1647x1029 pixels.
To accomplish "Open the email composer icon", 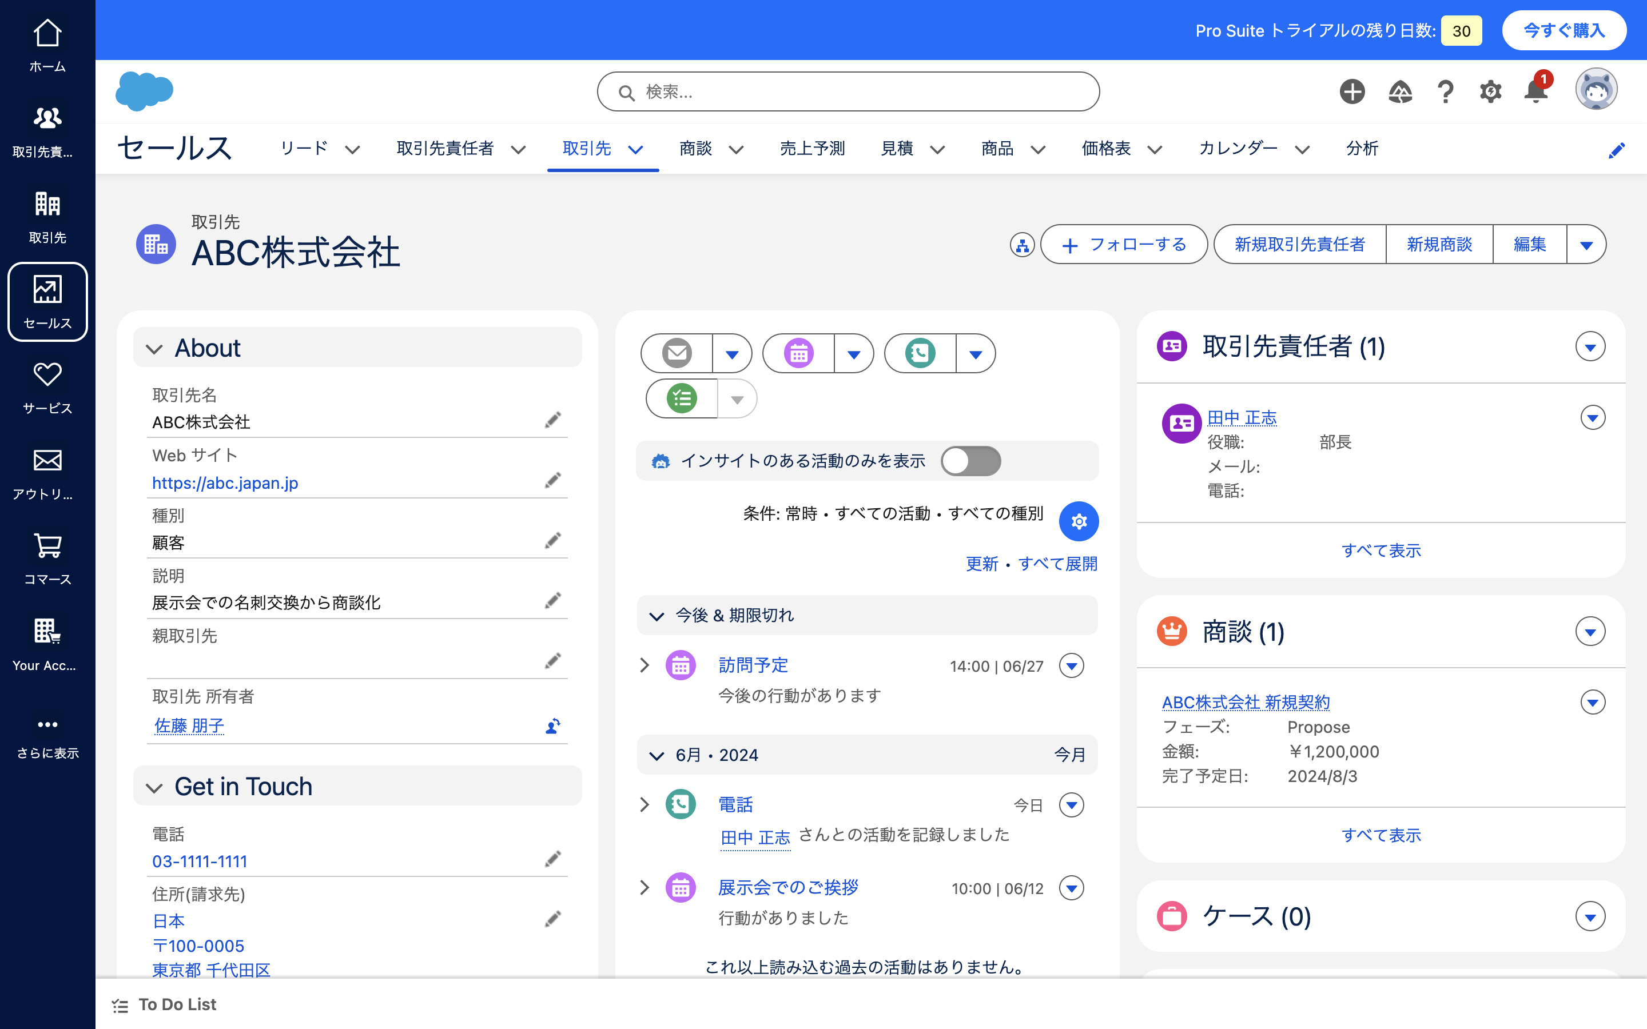I will click(676, 353).
